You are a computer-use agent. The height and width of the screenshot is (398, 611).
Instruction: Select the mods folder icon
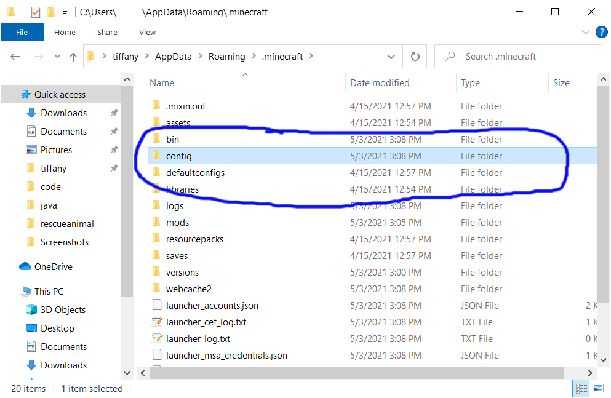tap(156, 222)
